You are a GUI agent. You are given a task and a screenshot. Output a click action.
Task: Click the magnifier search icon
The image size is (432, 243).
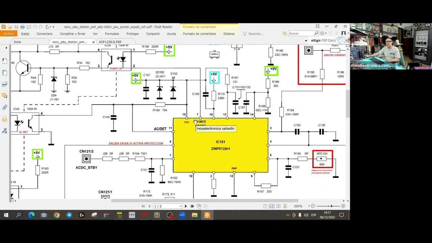tap(316, 33)
